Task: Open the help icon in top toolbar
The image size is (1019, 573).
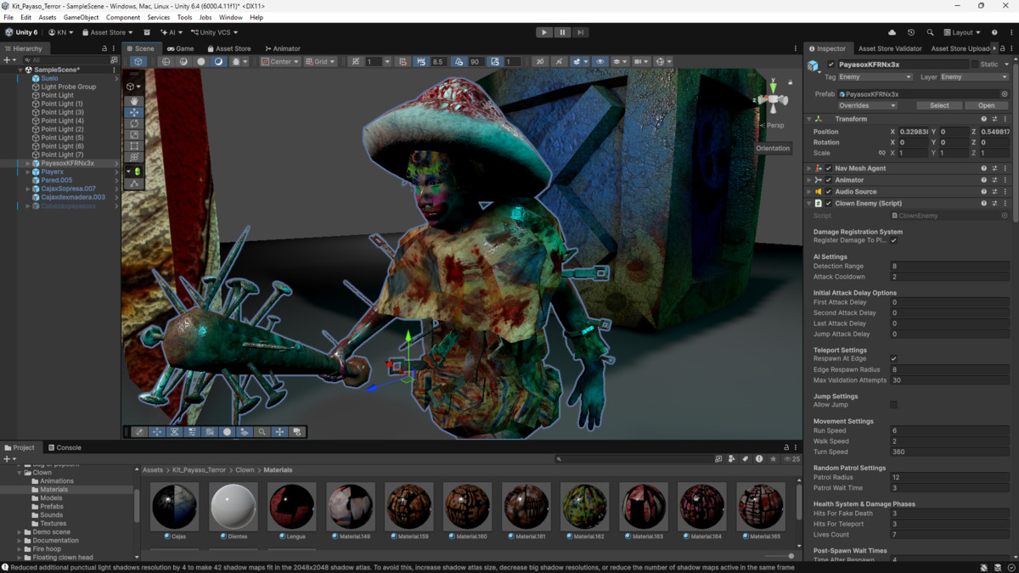Action: [x=994, y=32]
